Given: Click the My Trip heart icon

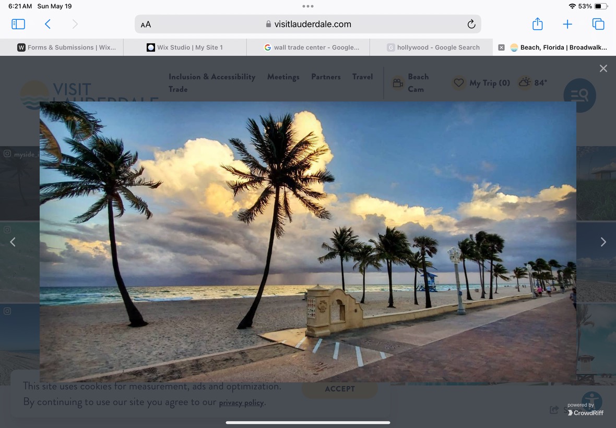Looking at the screenshot, I should point(458,83).
